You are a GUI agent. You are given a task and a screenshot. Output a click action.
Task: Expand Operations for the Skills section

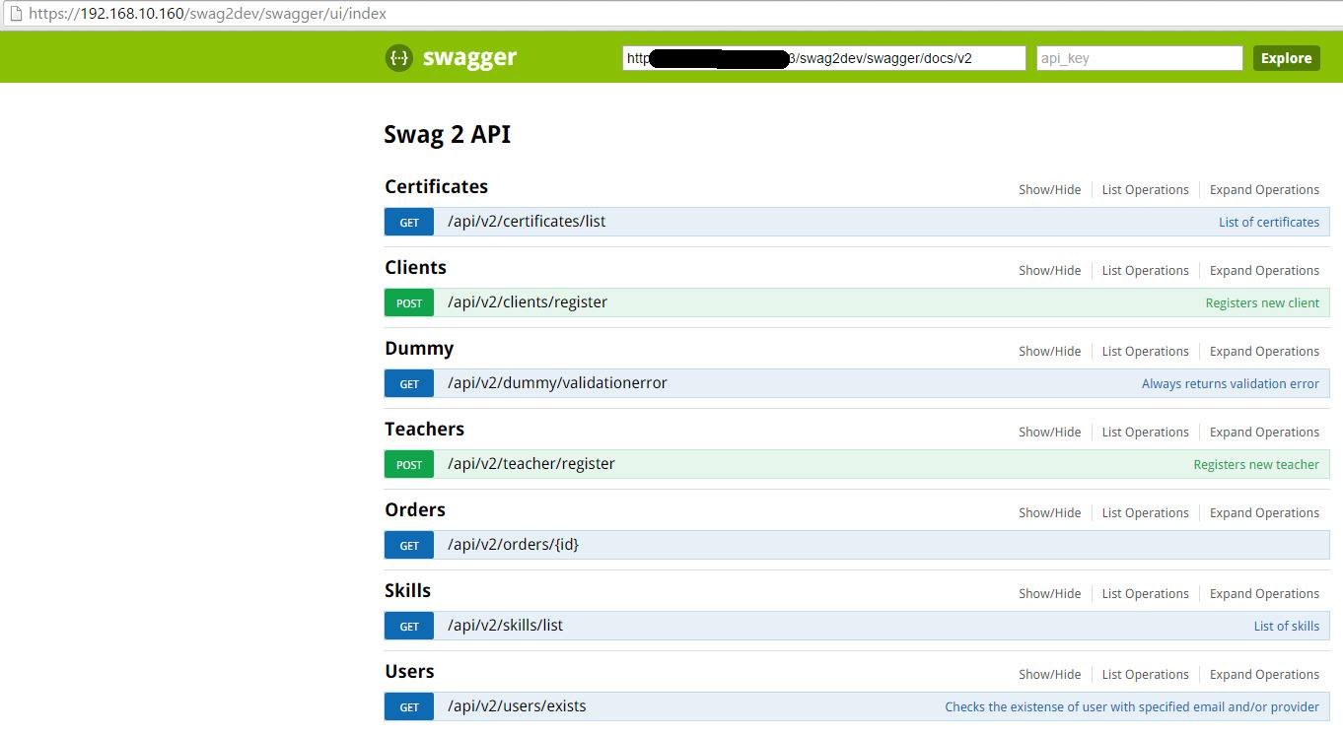click(1264, 593)
